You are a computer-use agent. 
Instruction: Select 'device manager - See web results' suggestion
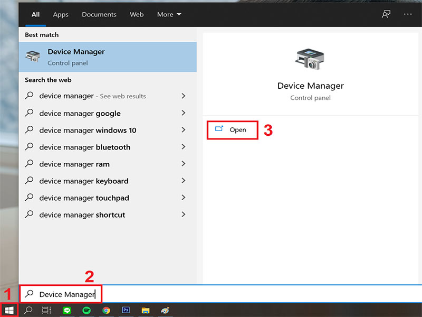[x=108, y=96]
